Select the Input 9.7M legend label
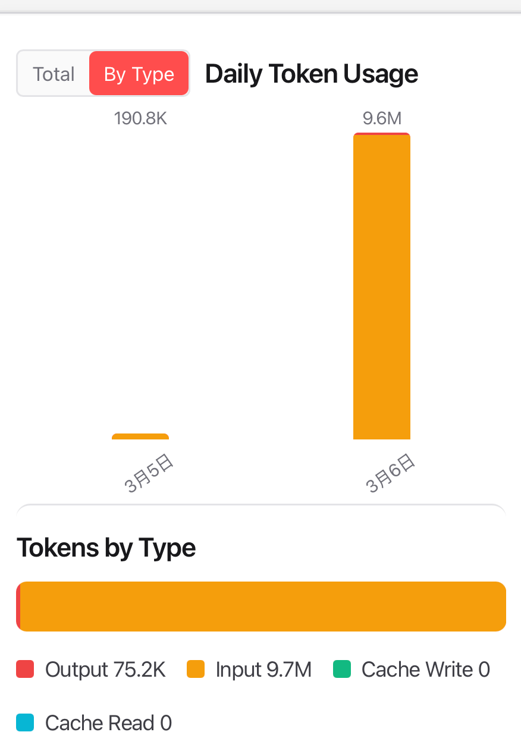 (x=263, y=670)
